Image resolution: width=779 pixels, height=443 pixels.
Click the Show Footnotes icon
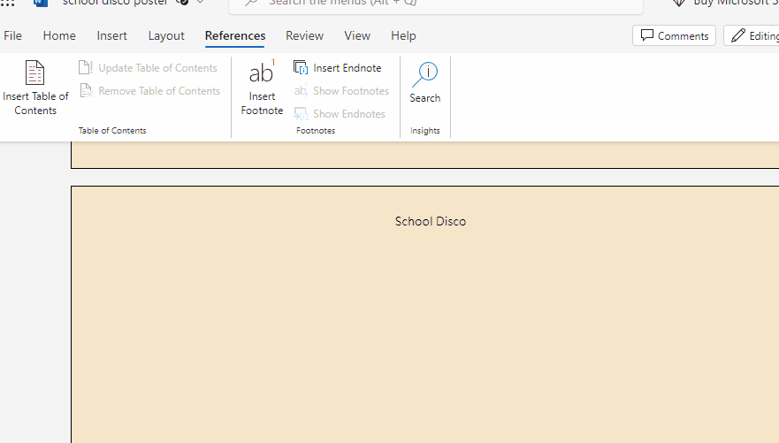point(301,91)
